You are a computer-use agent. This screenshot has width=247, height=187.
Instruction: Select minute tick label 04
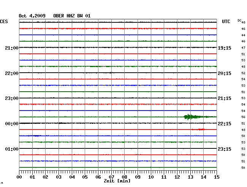pos(72,177)
